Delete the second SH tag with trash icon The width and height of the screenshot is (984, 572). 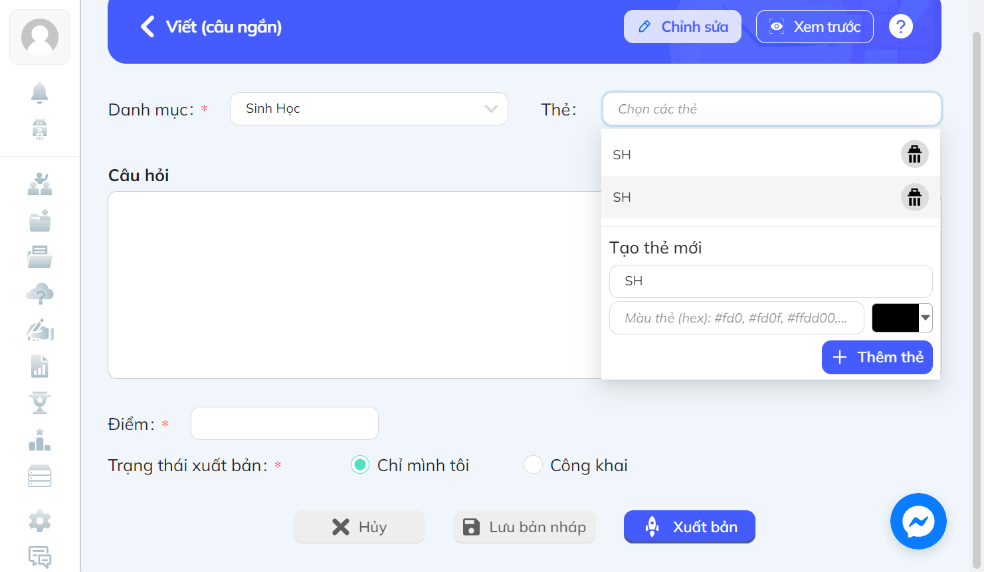click(x=914, y=197)
